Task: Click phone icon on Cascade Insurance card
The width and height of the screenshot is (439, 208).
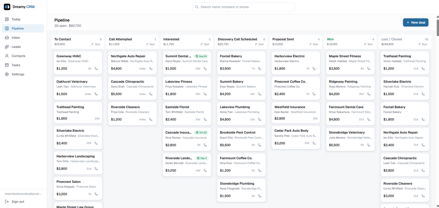Action: click(x=205, y=145)
